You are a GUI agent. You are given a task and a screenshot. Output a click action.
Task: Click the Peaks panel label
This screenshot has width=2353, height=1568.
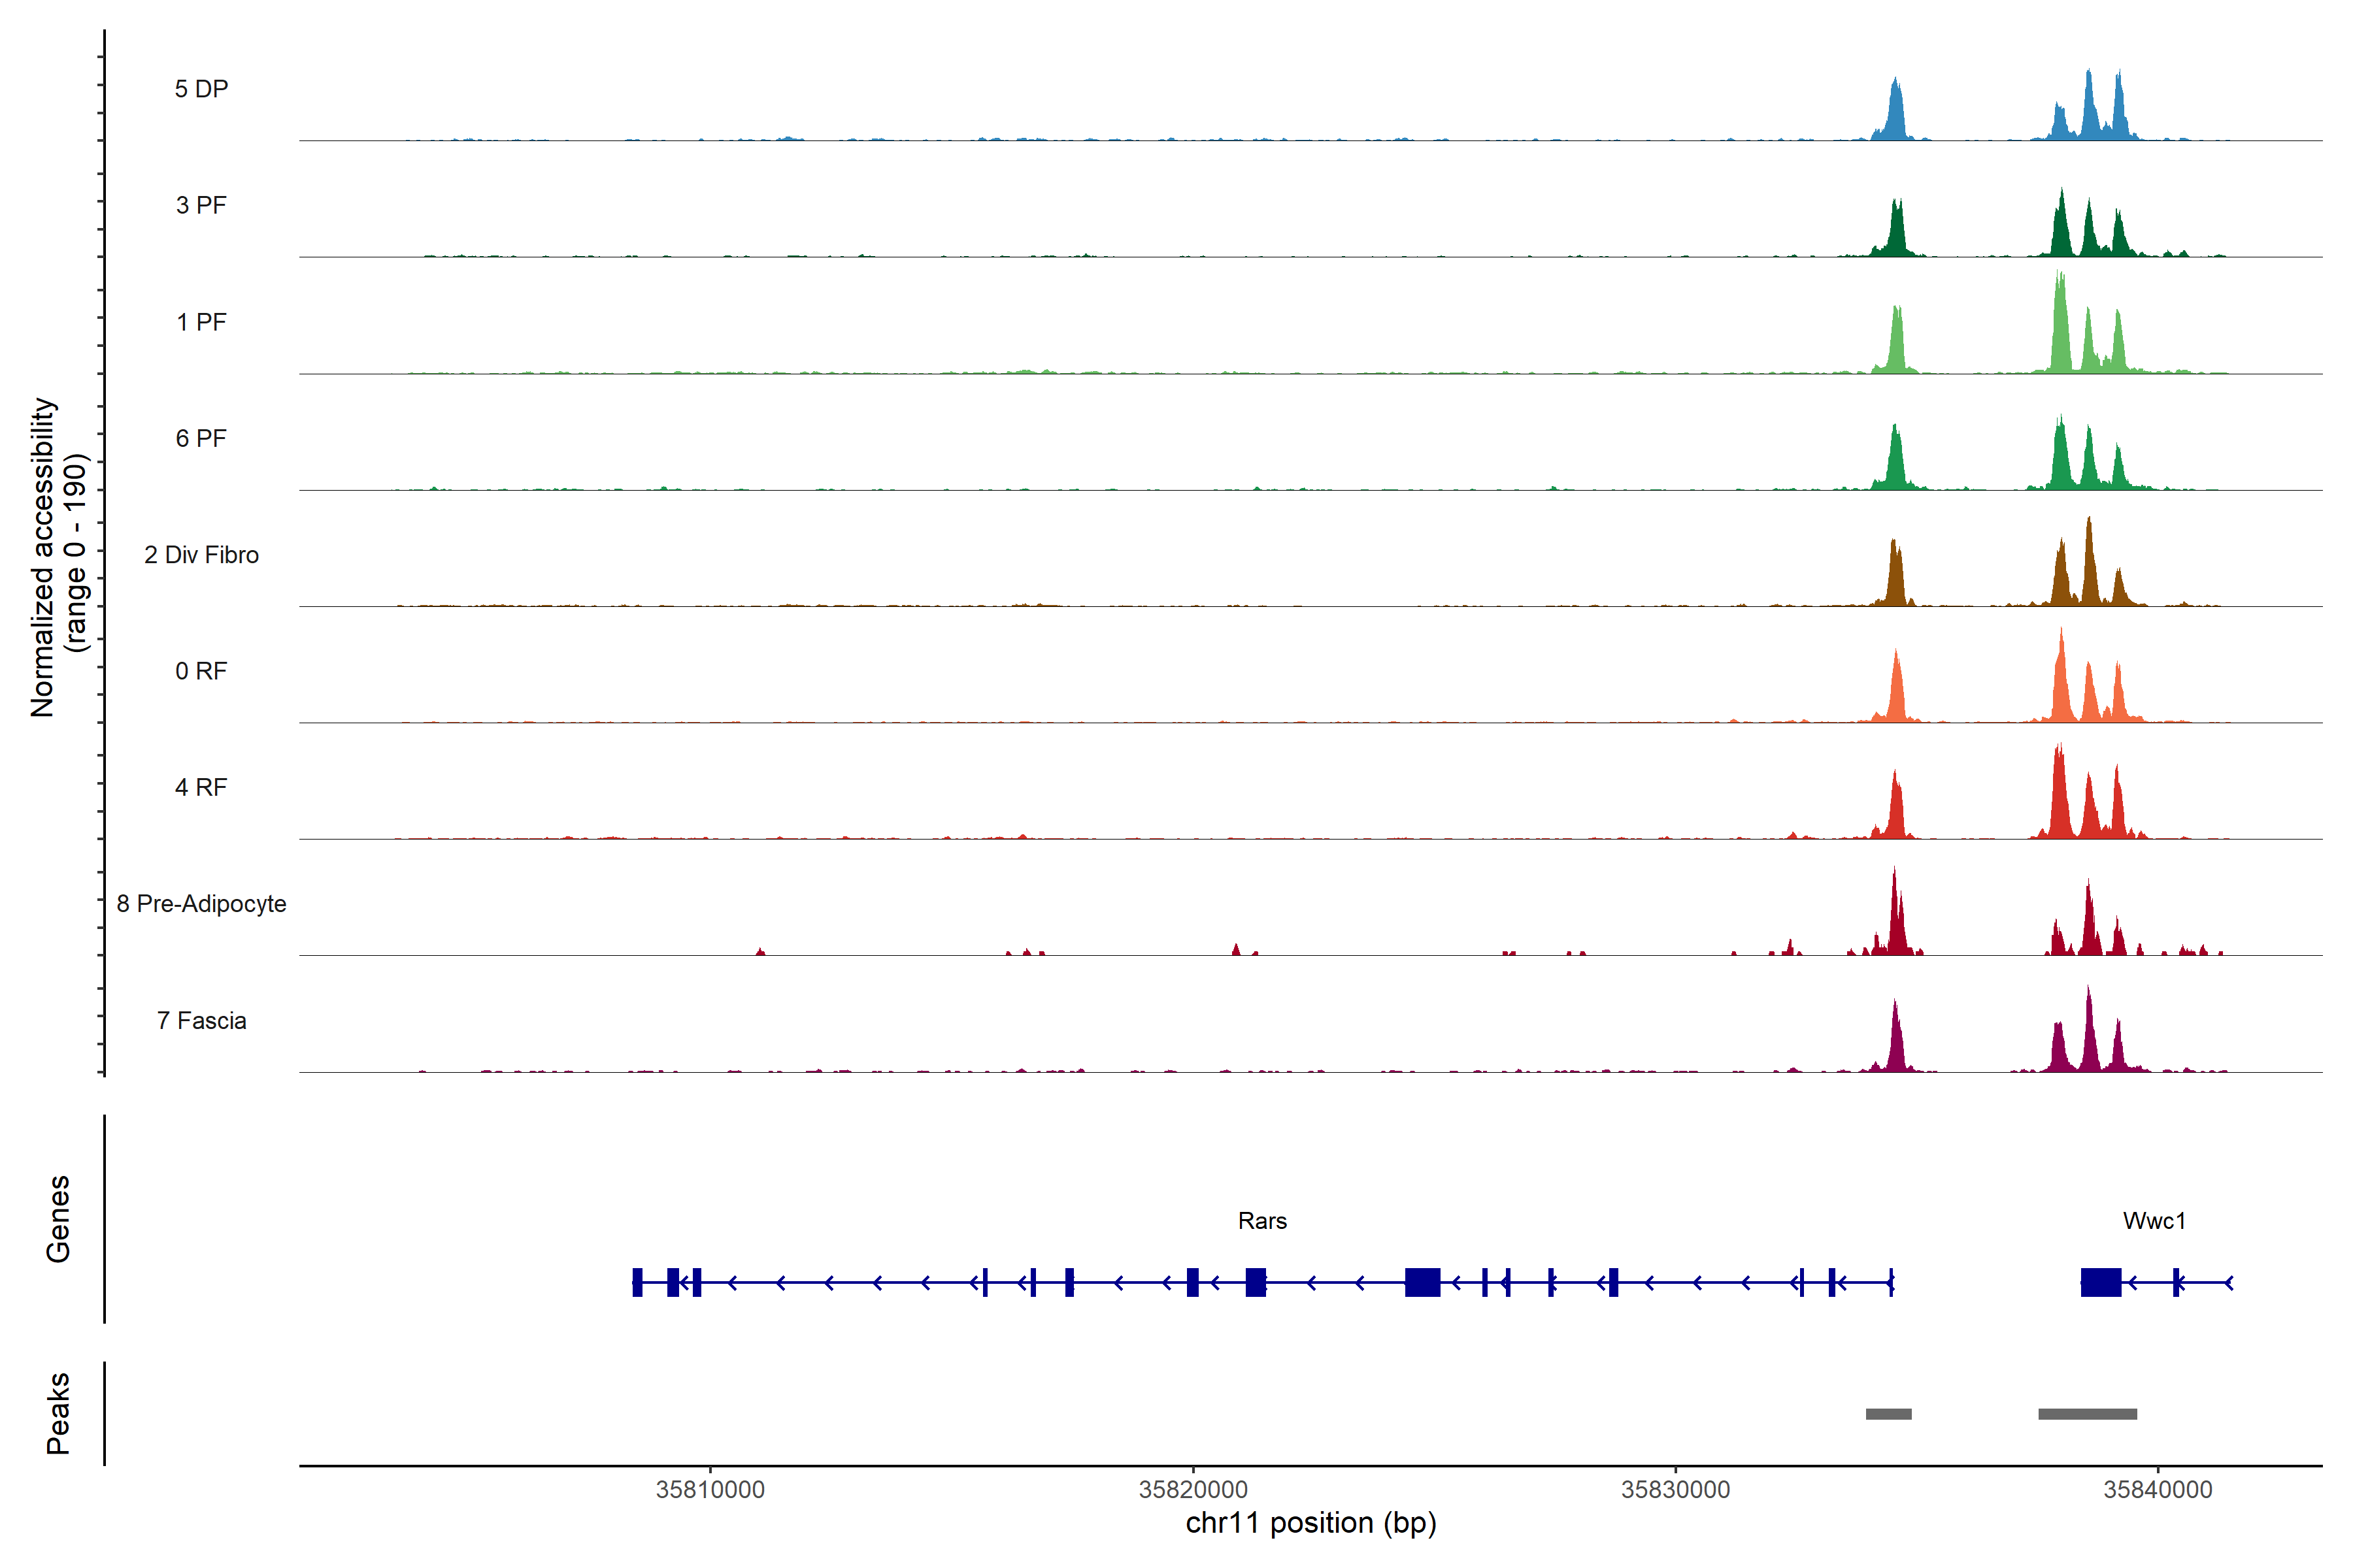[58, 1413]
